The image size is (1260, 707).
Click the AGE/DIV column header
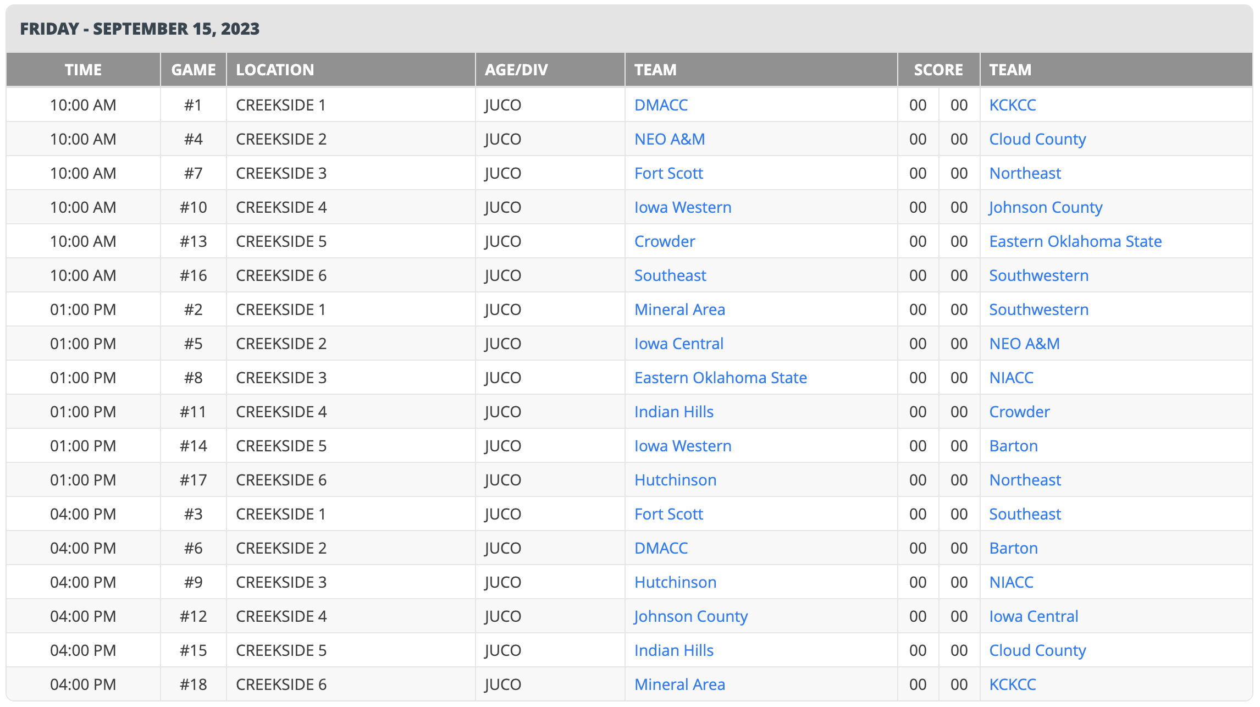point(516,70)
